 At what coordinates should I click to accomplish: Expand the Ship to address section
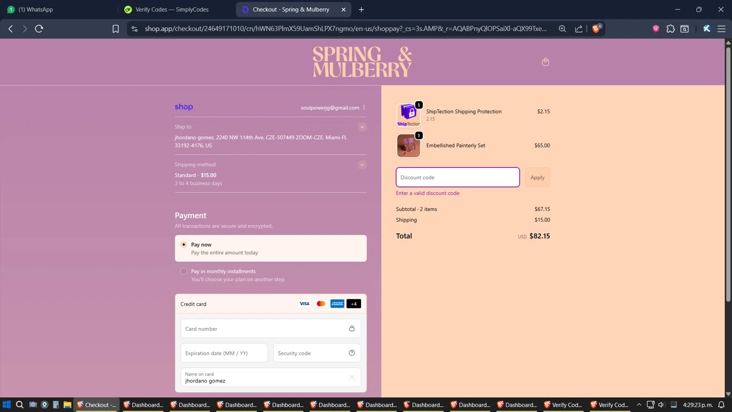click(362, 127)
